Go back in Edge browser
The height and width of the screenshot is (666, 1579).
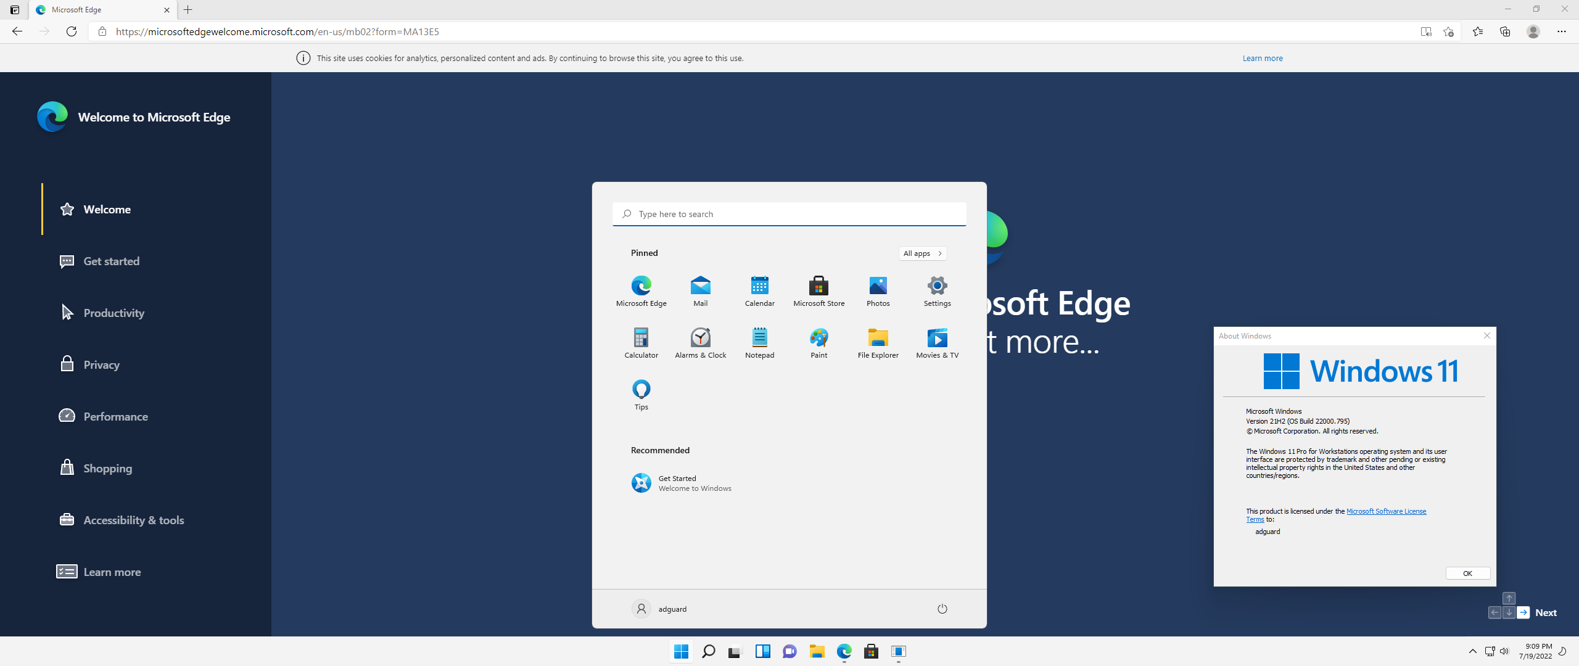click(17, 31)
